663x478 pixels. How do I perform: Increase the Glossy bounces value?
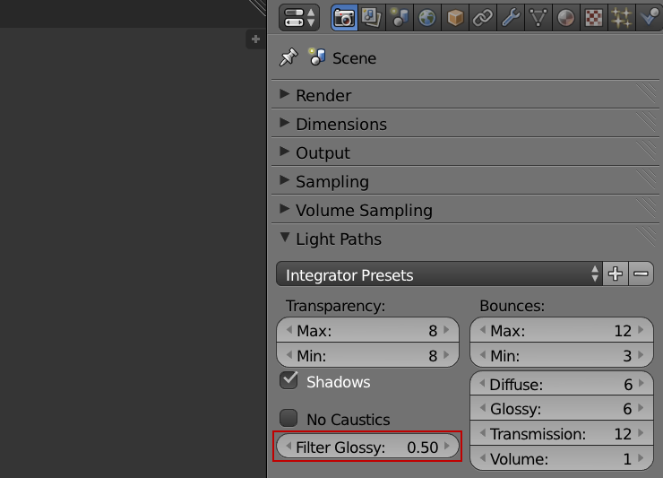(x=641, y=408)
